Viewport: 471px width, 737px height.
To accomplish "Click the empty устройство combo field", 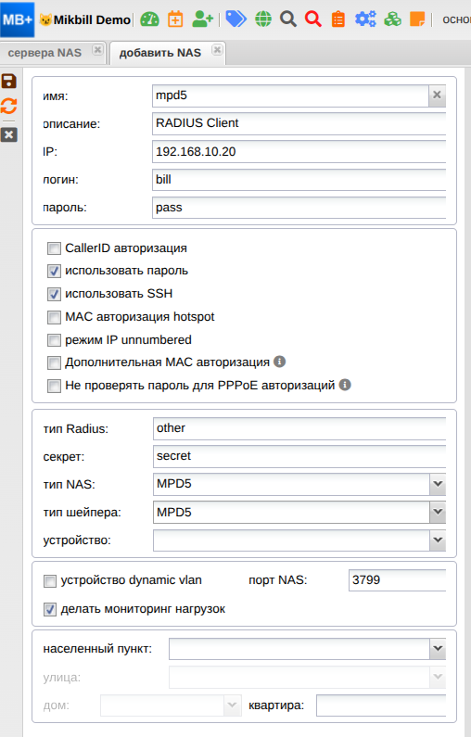I will pos(291,540).
